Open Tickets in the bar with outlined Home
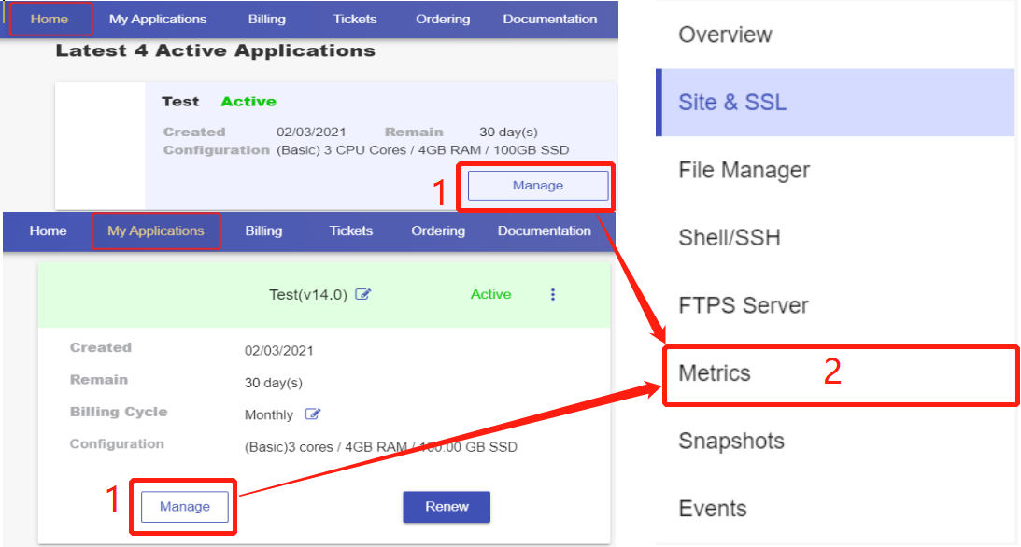The width and height of the screenshot is (1021, 547). click(355, 19)
